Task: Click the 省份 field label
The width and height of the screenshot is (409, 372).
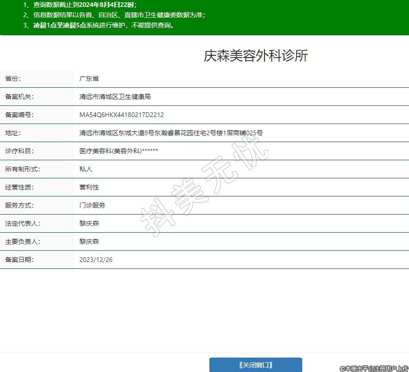Action: 13,78
